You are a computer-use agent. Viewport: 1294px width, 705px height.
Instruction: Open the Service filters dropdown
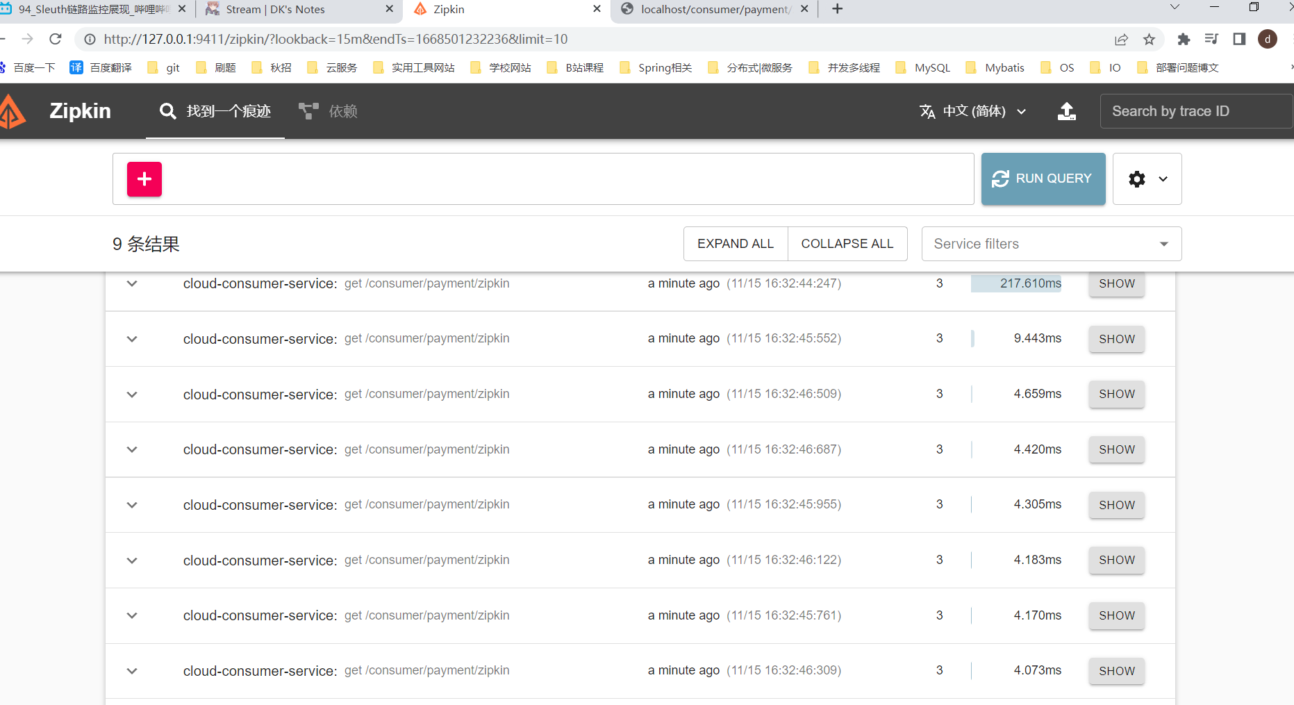pos(1052,244)
